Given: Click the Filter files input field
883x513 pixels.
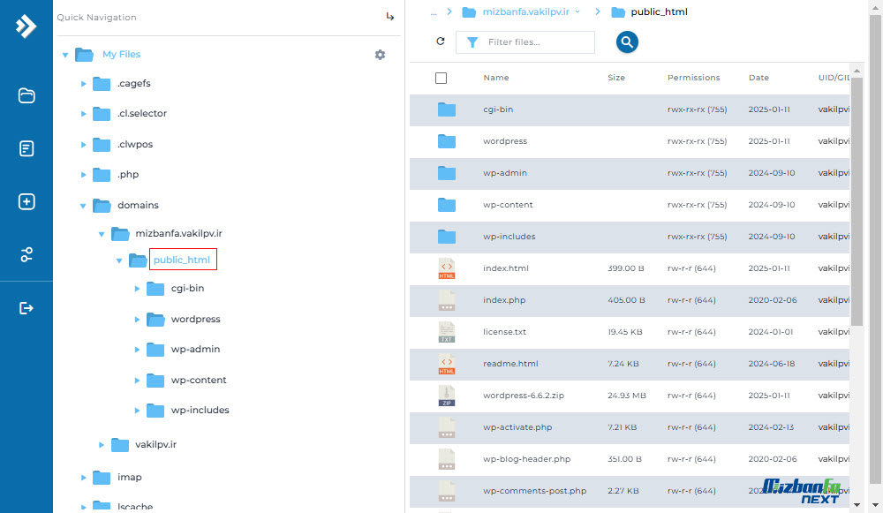Looking at the screenshot, I should 525,42.
